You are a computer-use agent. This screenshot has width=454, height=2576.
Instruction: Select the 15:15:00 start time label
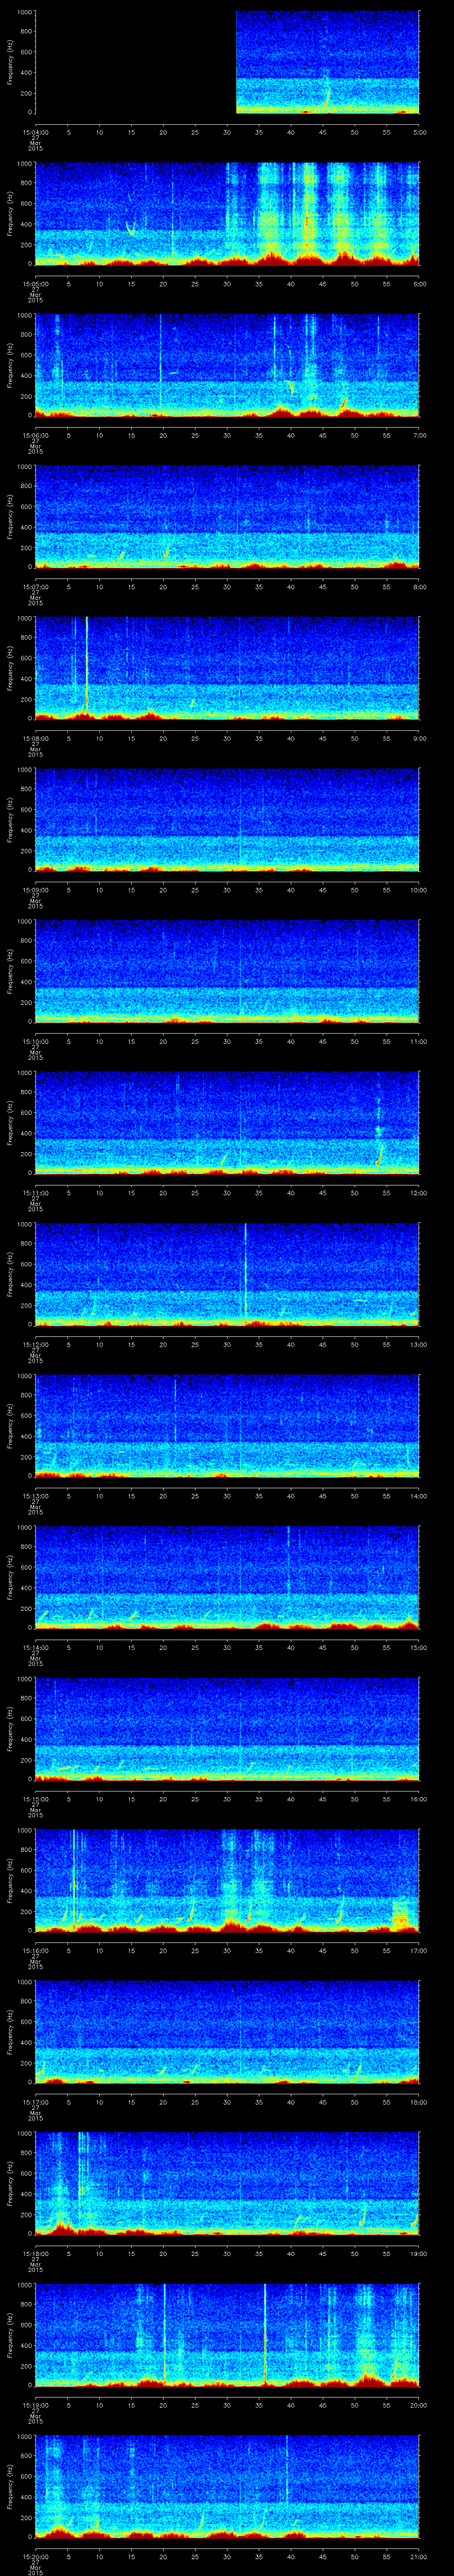point(36,1799)
